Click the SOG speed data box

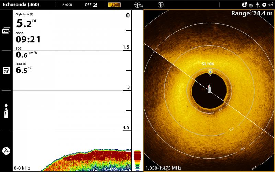point(27,53)
